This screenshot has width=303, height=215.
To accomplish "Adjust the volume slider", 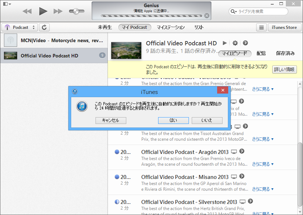I will [76, 11].
